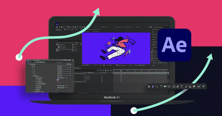The height and width of the screenshot is (116, 222).
Task: Expand the Transform: Top group
Action: tap(32, 92)
